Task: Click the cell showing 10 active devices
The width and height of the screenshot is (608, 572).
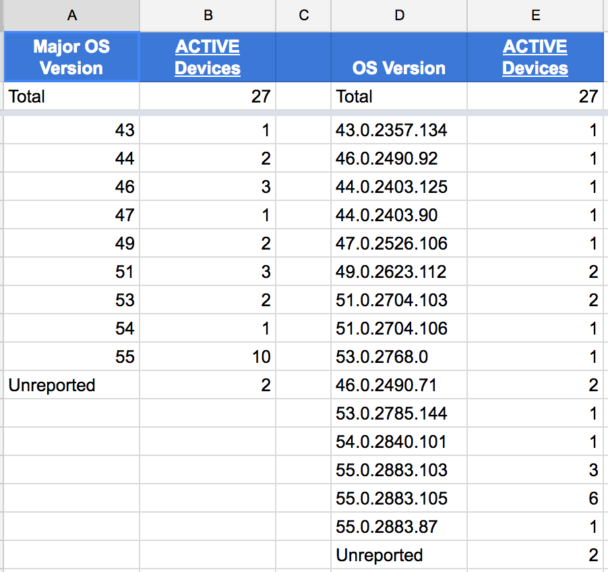Action: point(208,357)
